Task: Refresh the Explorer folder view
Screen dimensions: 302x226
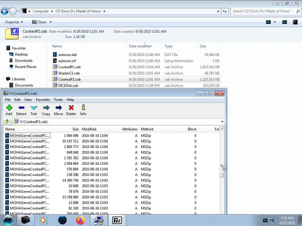Action: click(x=224, y=11)
